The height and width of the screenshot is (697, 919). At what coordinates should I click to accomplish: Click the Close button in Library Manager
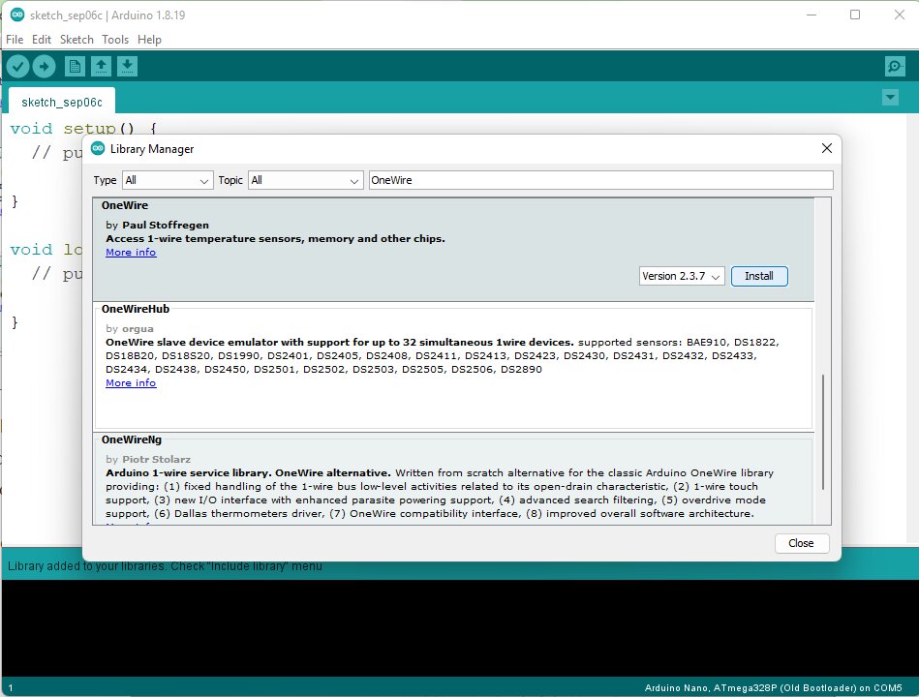[x=801, y=543]
